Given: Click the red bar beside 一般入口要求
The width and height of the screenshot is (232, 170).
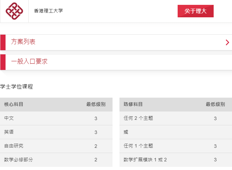Looking at the screenshot, I should click(x=3, y=62).
